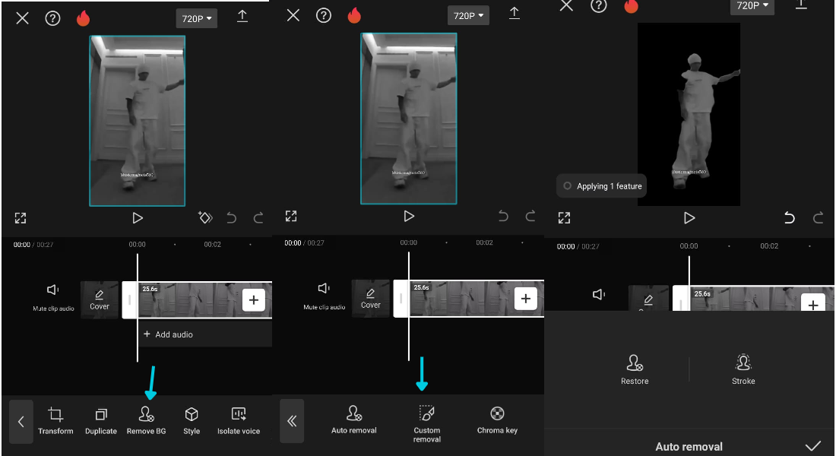Image resolution: width=836 pixels, height=456 pixels.
Task: Expand the tools list with the back chevron
Action: click(x=21, y=421)
